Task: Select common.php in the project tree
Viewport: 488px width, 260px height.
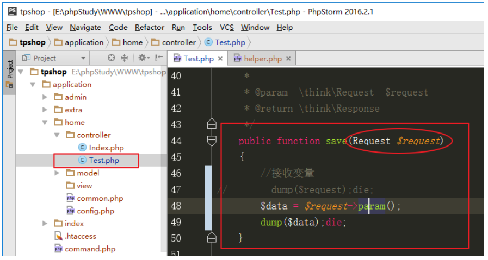Action: tap(100, 198)
